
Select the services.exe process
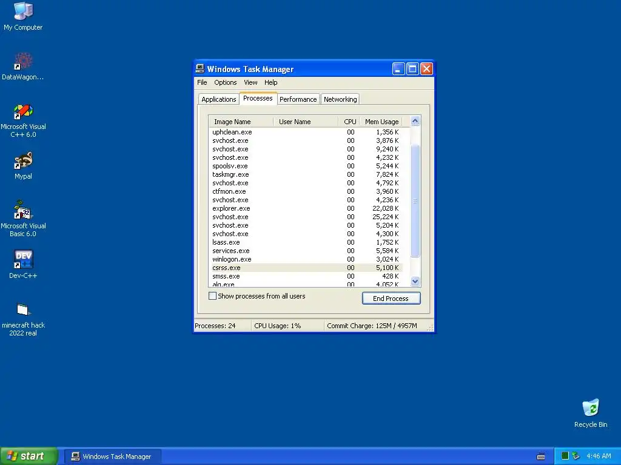[x=306, y=251]
